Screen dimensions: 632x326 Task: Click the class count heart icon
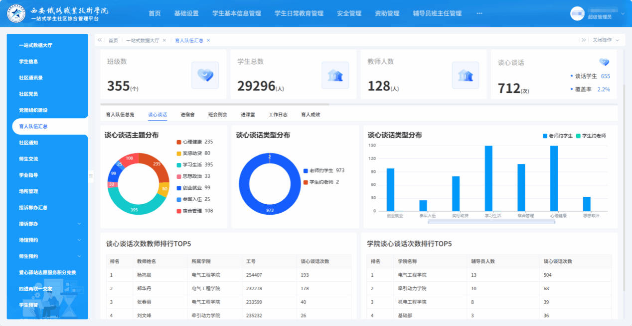coord(205,75)
